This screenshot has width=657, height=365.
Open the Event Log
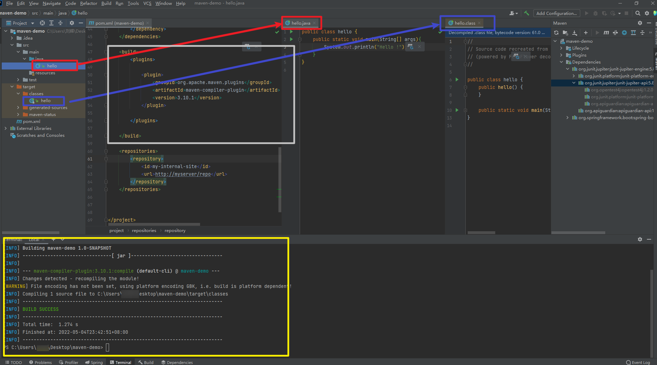coord(638,362)
